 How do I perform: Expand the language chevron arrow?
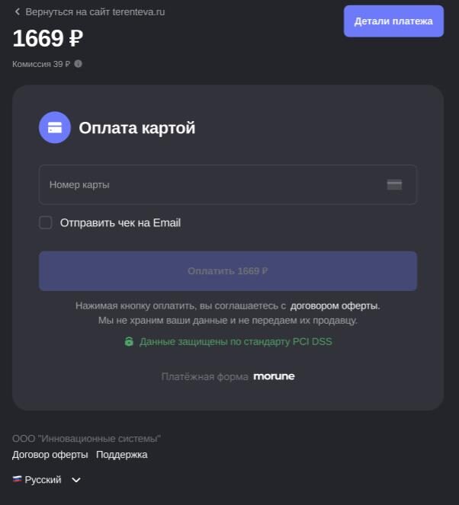pos(76,480)
